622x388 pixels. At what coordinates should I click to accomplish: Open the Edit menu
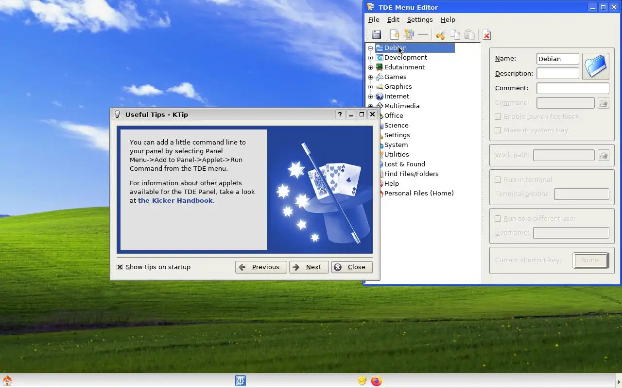(x=393, y=19)
